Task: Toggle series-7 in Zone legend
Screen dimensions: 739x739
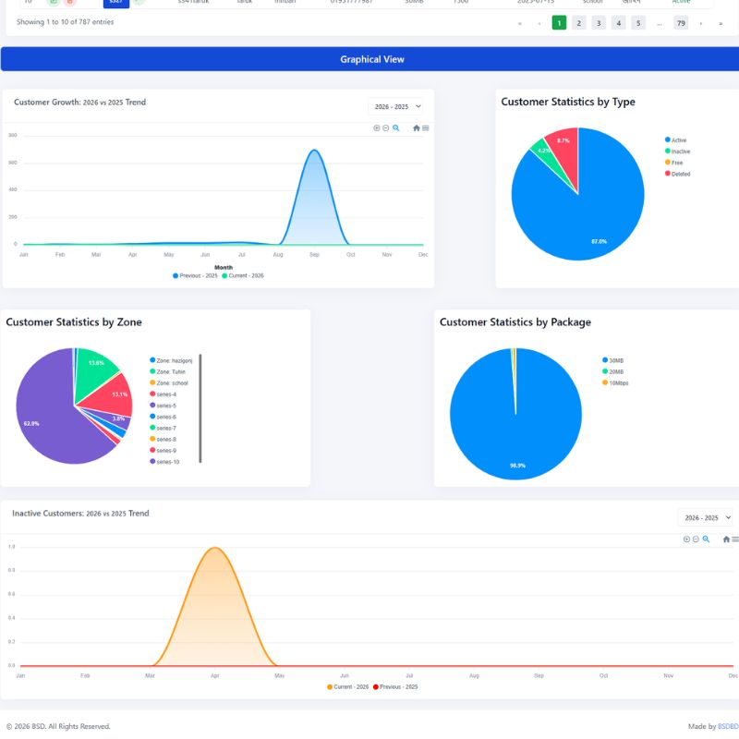Action: 164,429
